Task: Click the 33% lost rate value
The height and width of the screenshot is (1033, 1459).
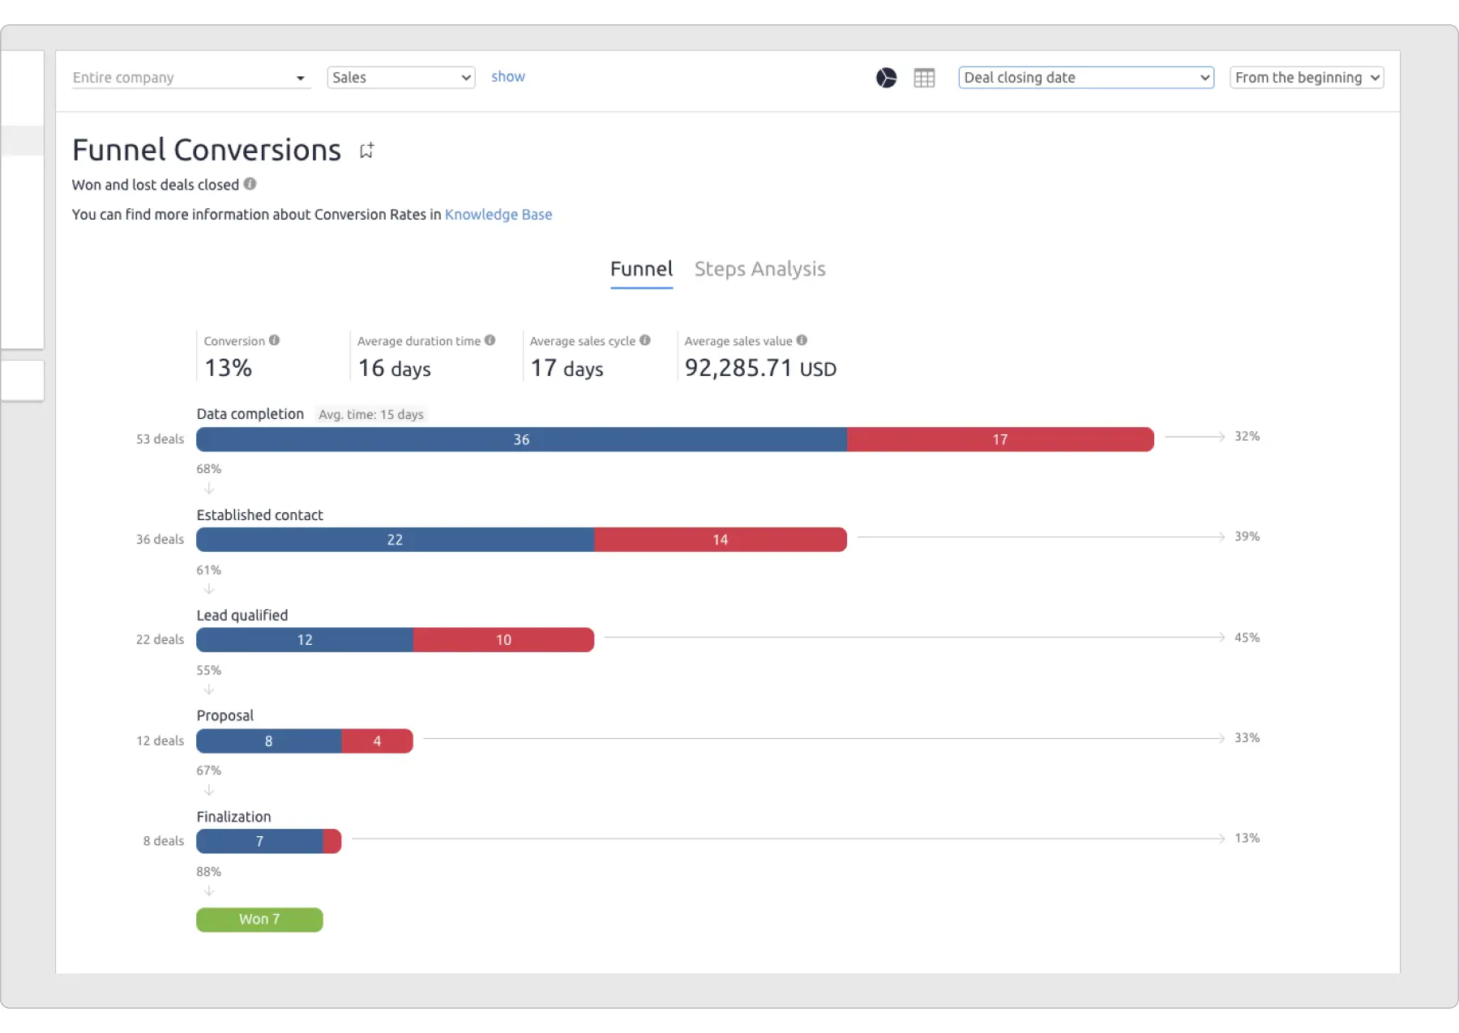Action: tap(1247, 738)
